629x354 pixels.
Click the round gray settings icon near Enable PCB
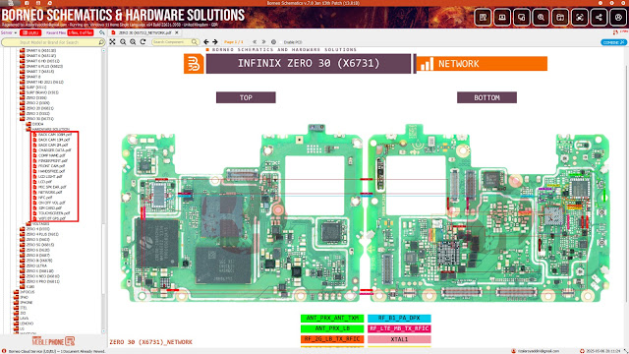point(273,41)
